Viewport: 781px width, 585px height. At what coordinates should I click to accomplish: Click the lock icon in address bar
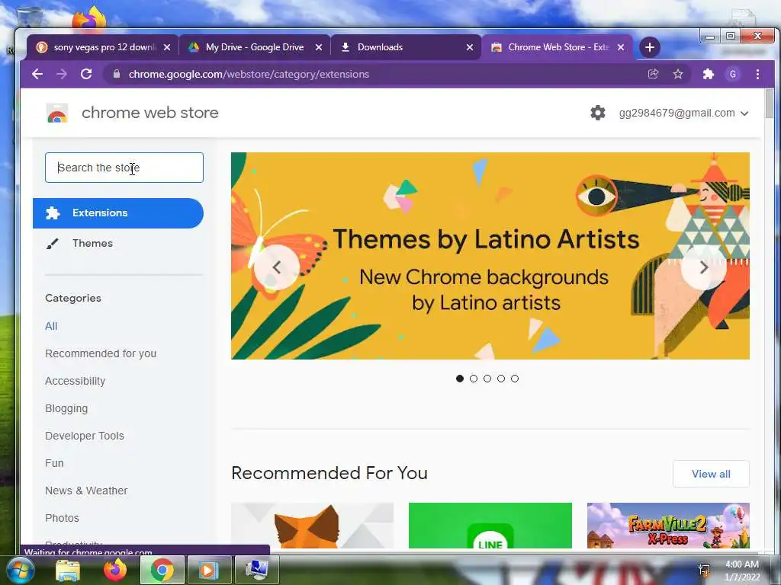(x=117, y=74)
